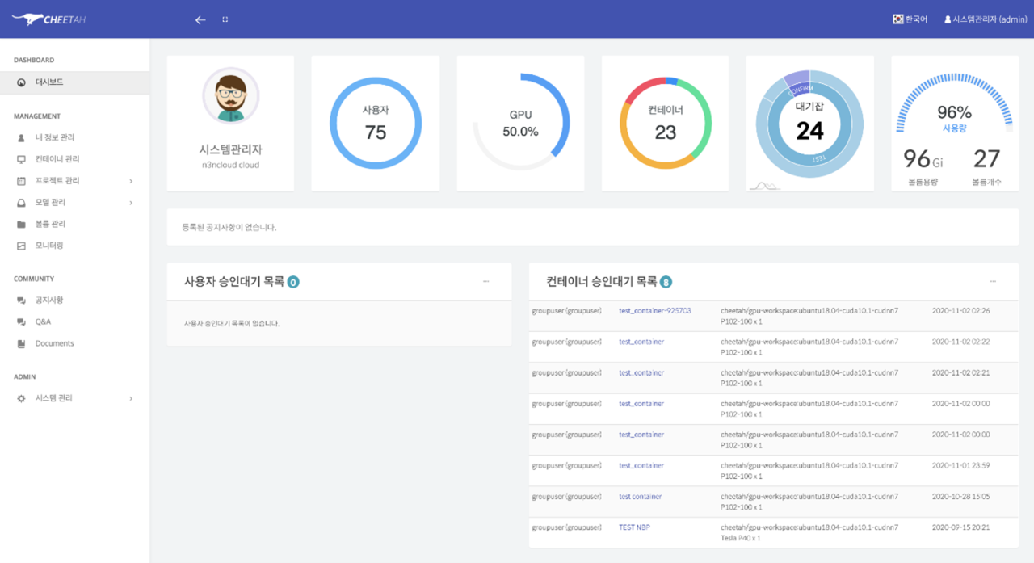
Task: Click the chart icon for 모니터링
Action: 21,246
